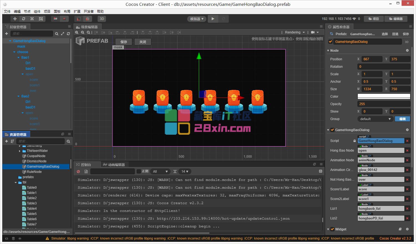This screenshot has height=244, width=416.
Task: Add new node in hierarchy panel
Action: click(6, 34)
